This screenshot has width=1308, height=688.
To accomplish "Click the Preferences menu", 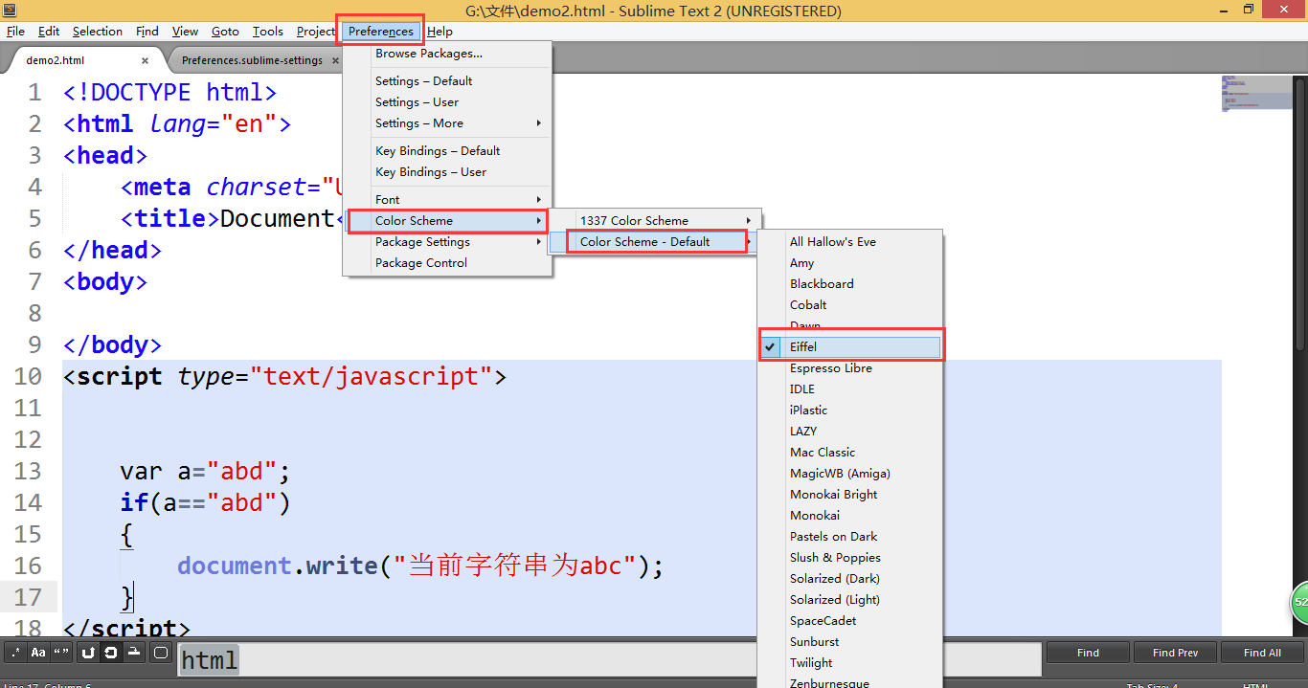I will pos(381,32).
